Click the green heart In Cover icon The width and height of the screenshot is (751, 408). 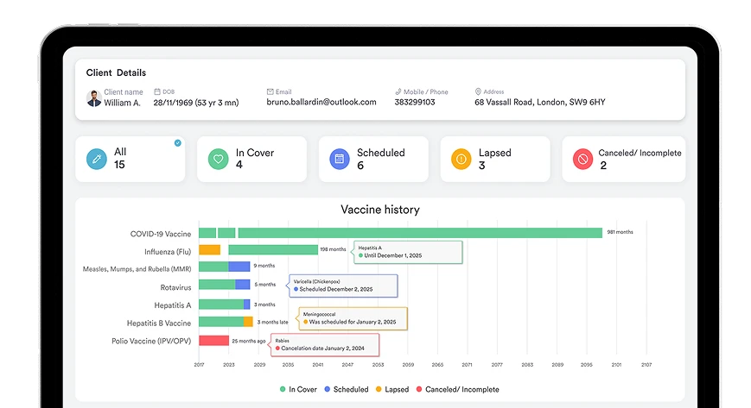tap(219, 160)
